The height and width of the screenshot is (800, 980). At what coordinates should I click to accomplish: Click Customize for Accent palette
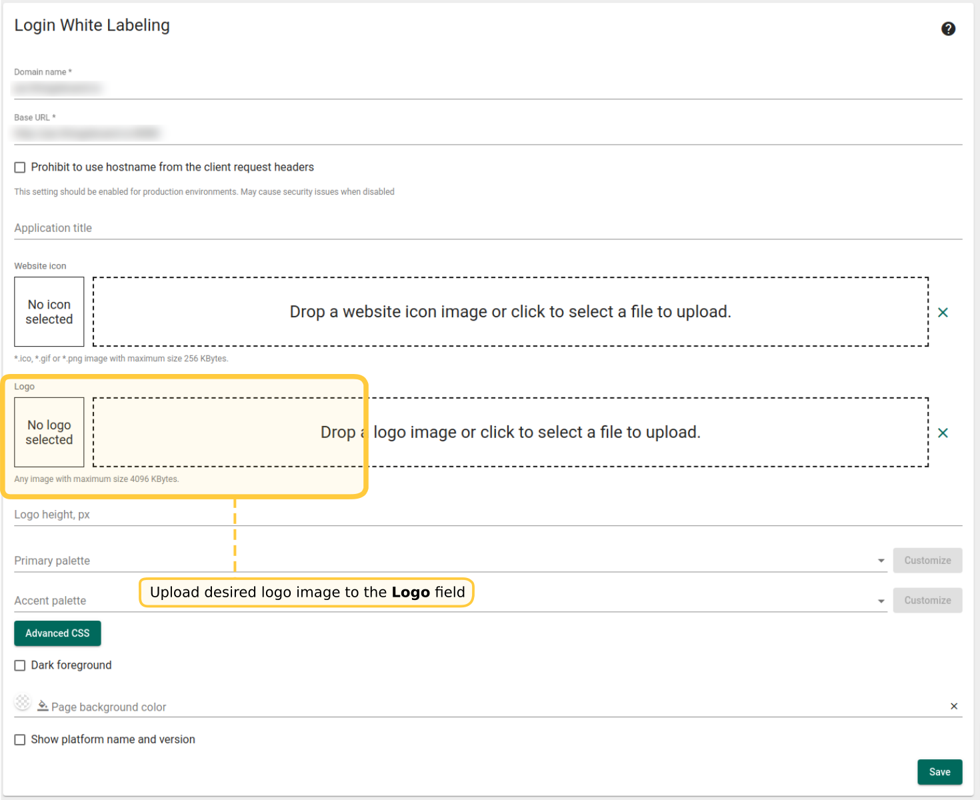point(927,601)
